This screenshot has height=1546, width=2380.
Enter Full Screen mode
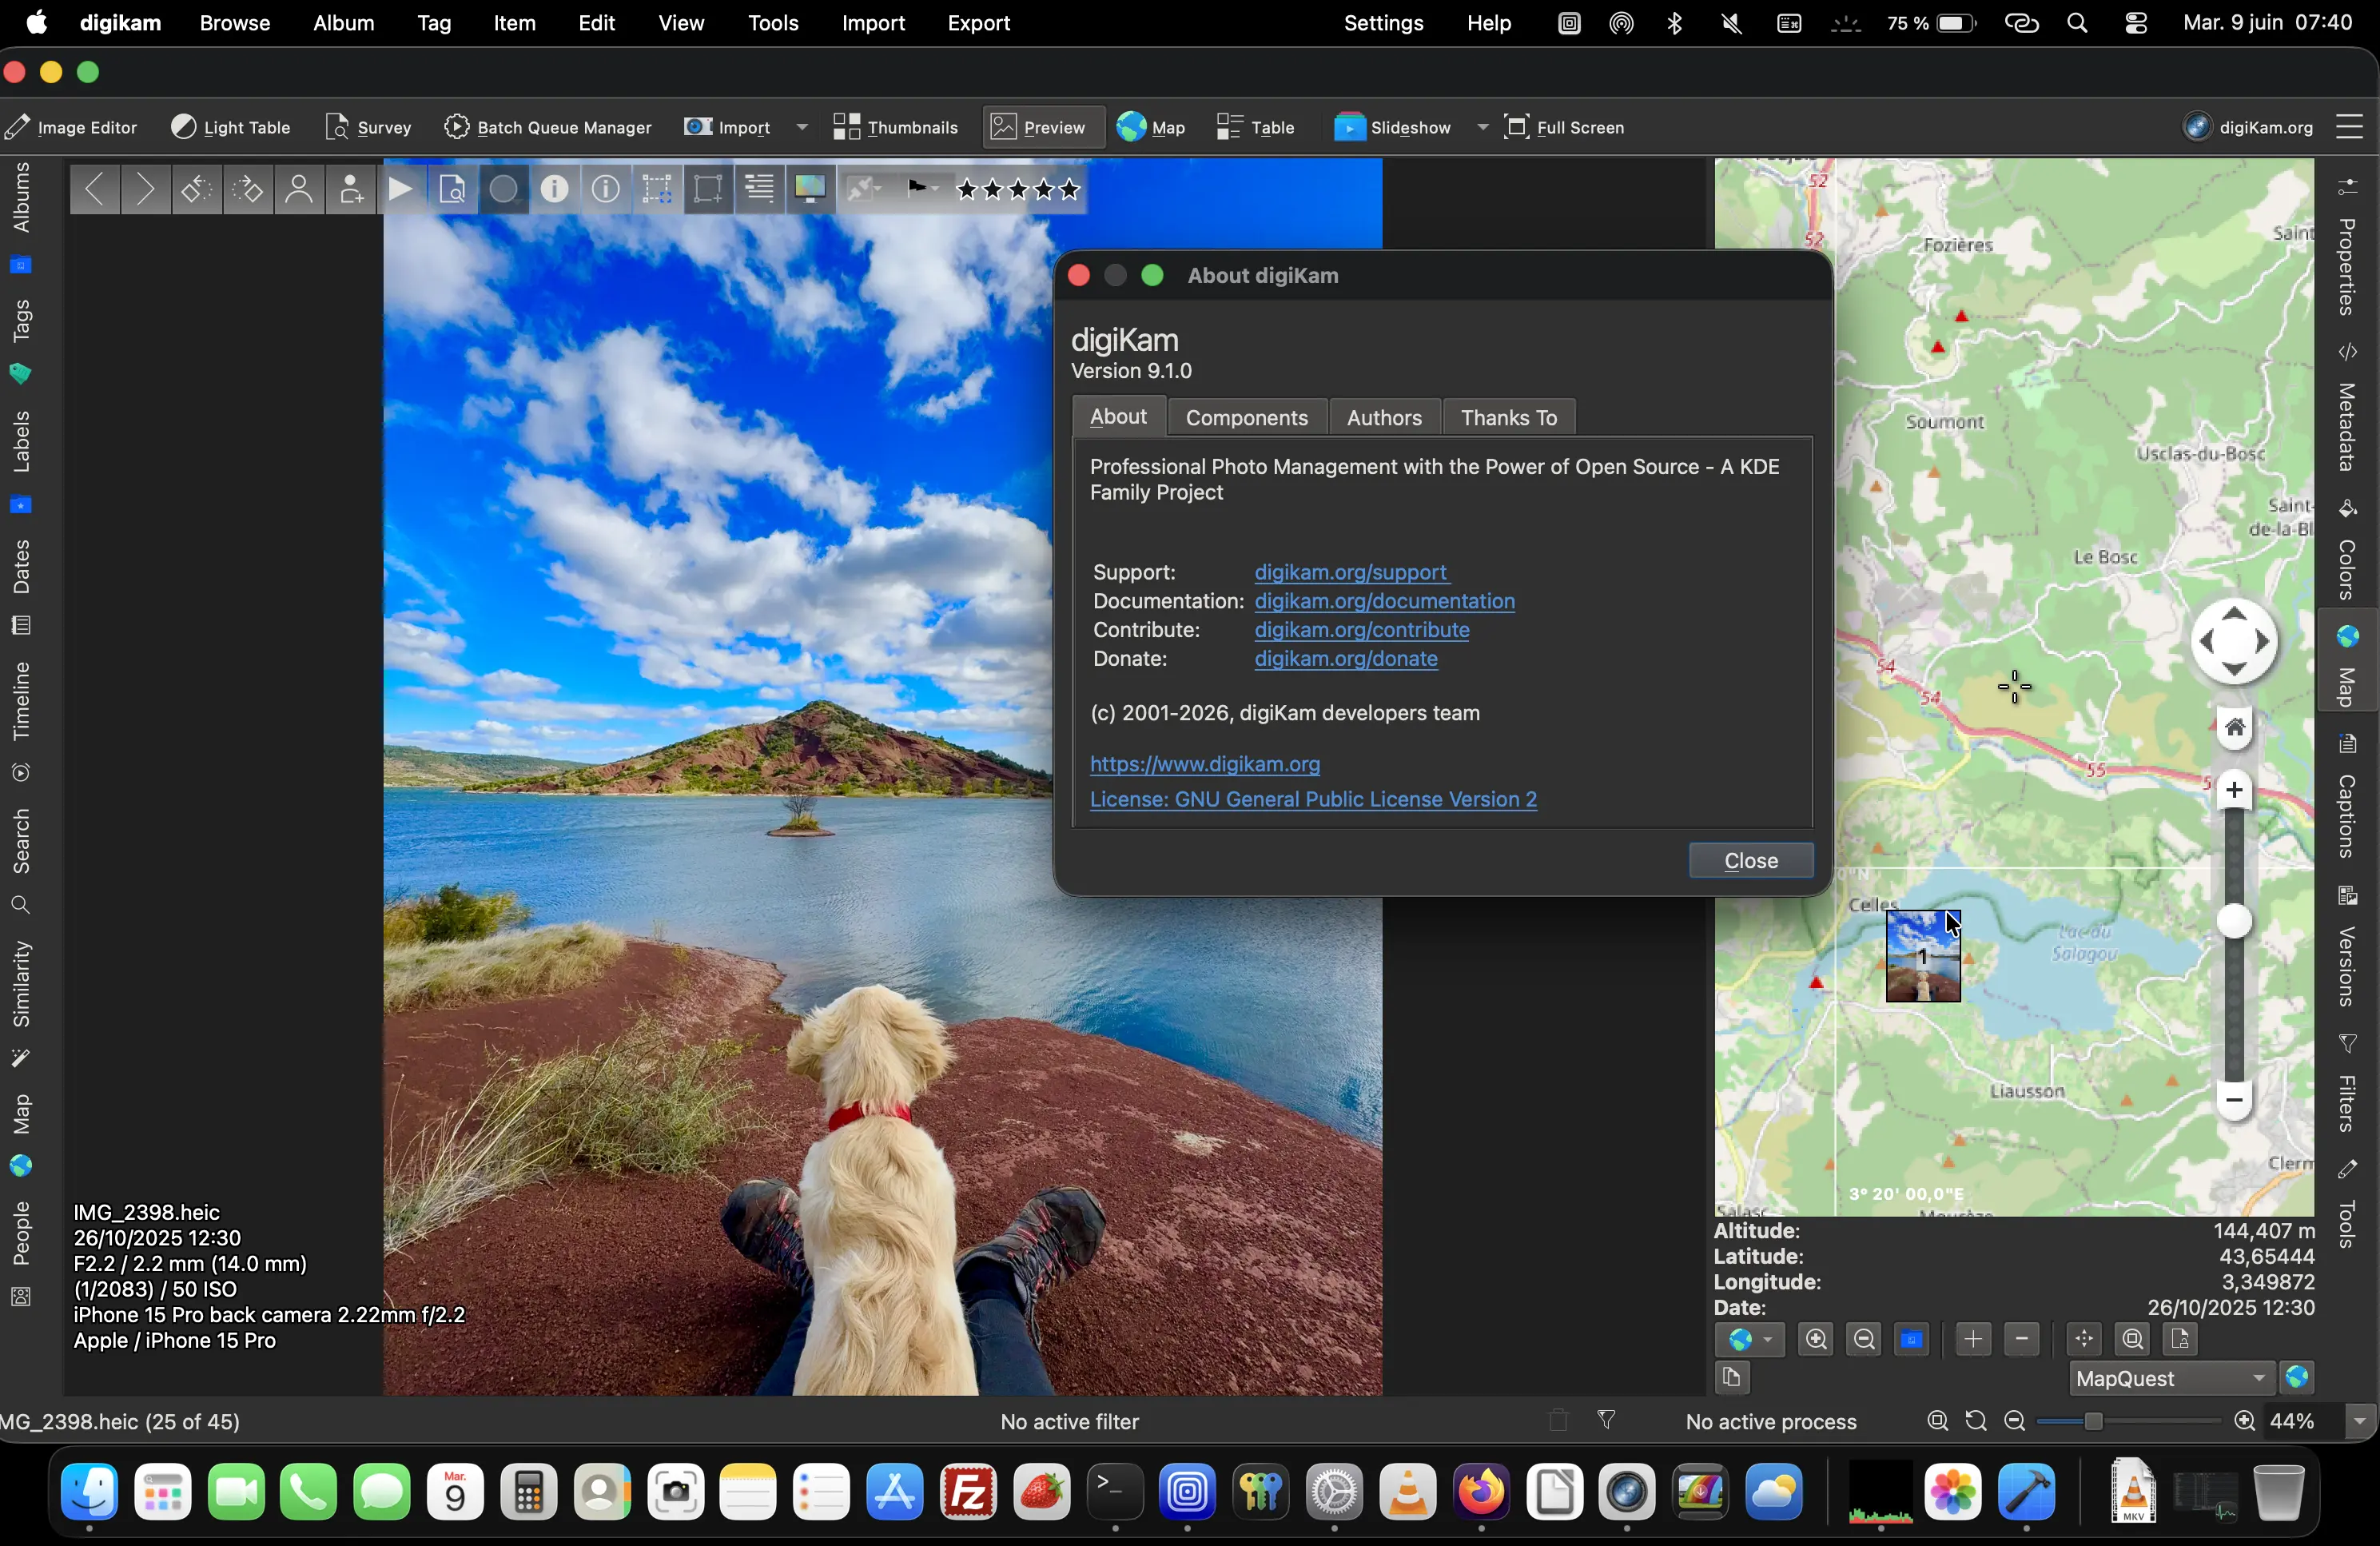(1565, 127)
